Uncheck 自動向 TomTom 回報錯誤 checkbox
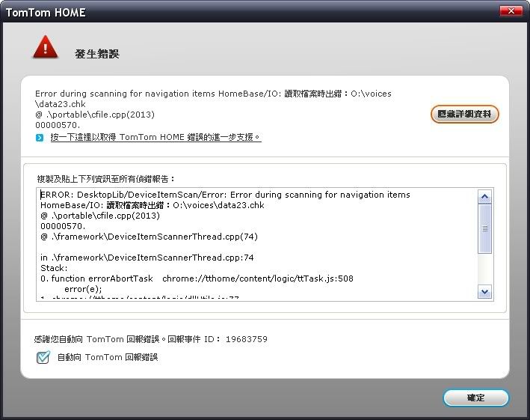 [x=43, y=357]
